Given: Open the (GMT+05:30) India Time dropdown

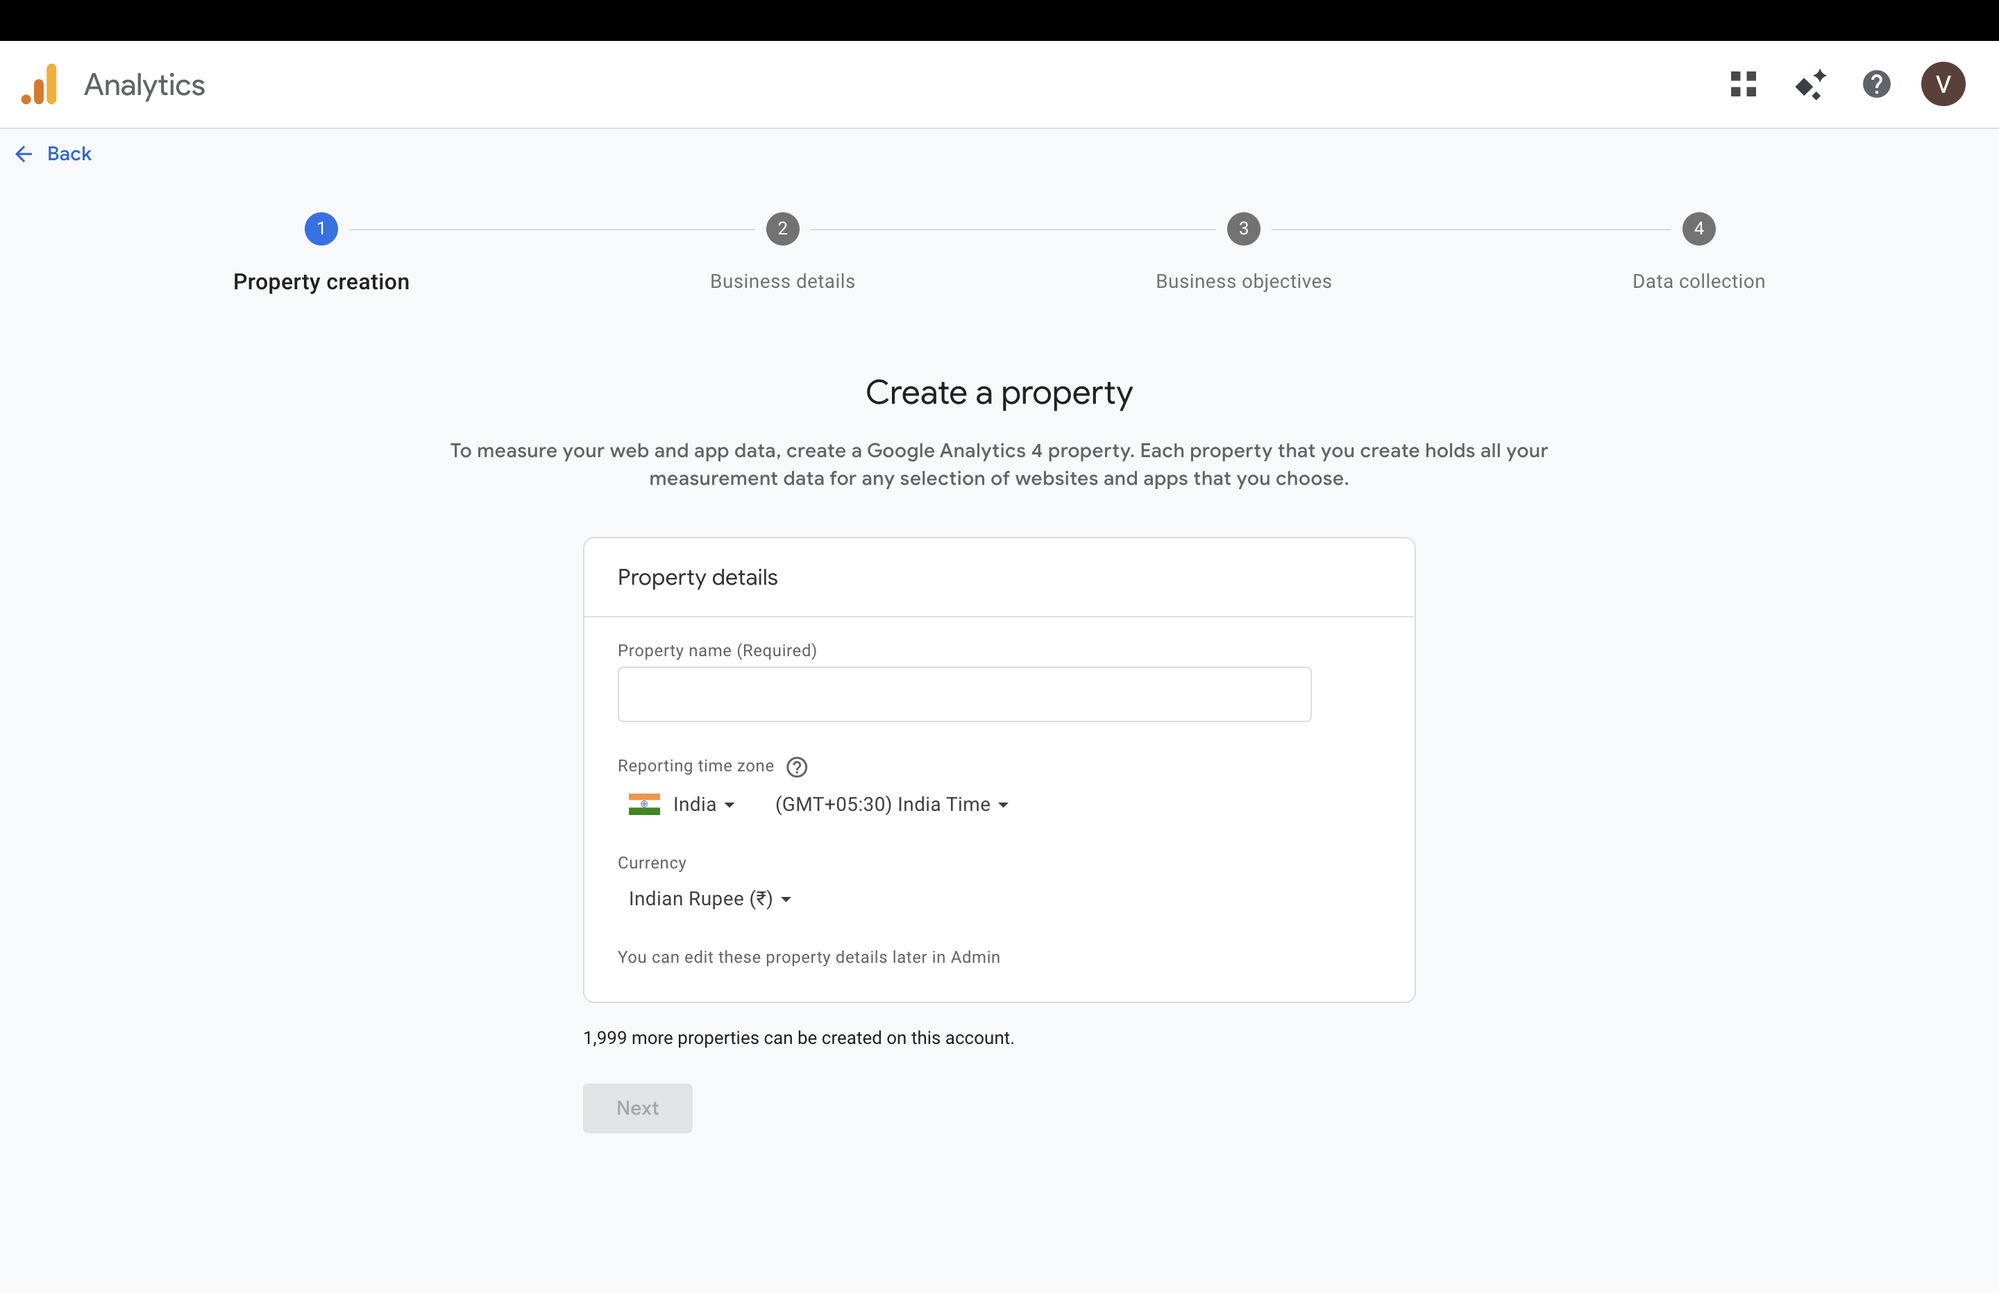Looking at the screenshot, I should 892,805.
